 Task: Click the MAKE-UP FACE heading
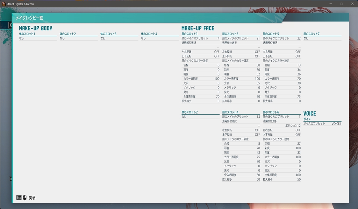tap(198, 28)
